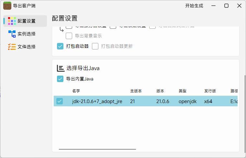
Task: Maximize the 导出客户端 window
Action: (x=227, y=5)
